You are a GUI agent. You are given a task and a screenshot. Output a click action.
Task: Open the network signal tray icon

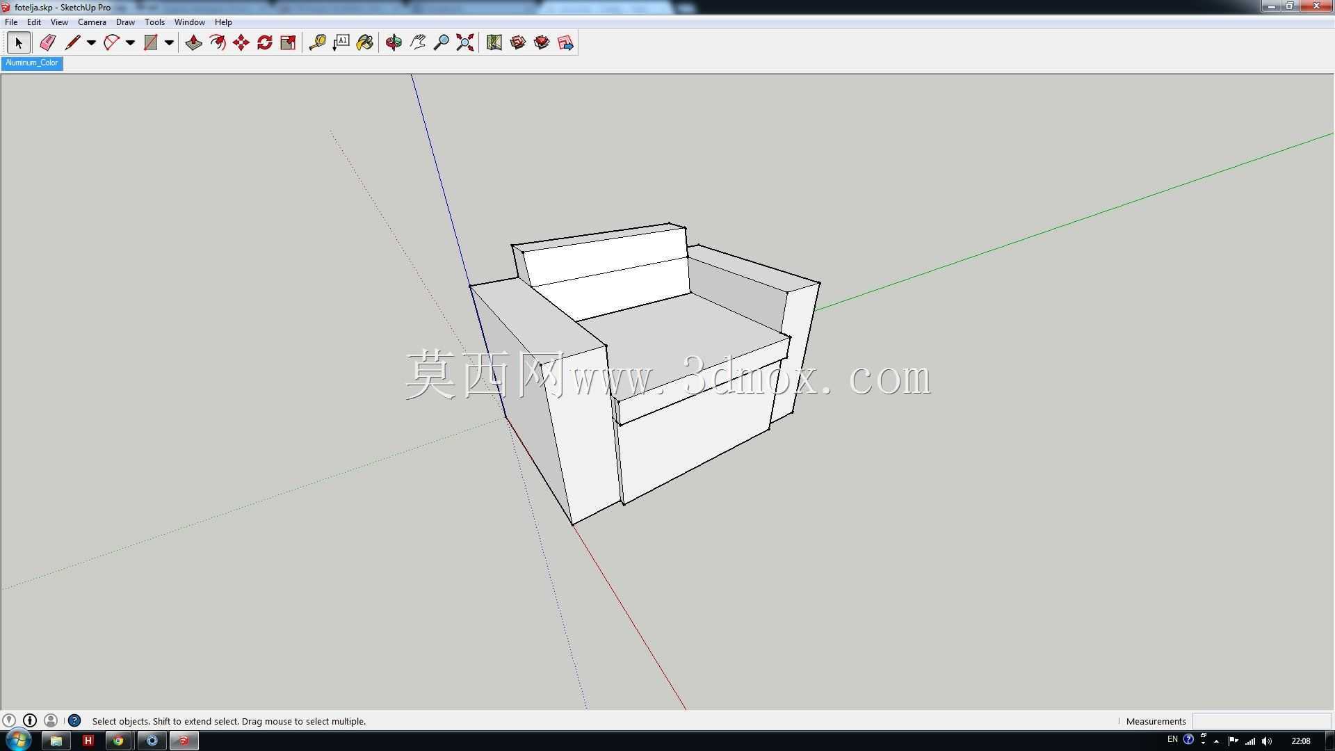click(x=1250, y=741)
